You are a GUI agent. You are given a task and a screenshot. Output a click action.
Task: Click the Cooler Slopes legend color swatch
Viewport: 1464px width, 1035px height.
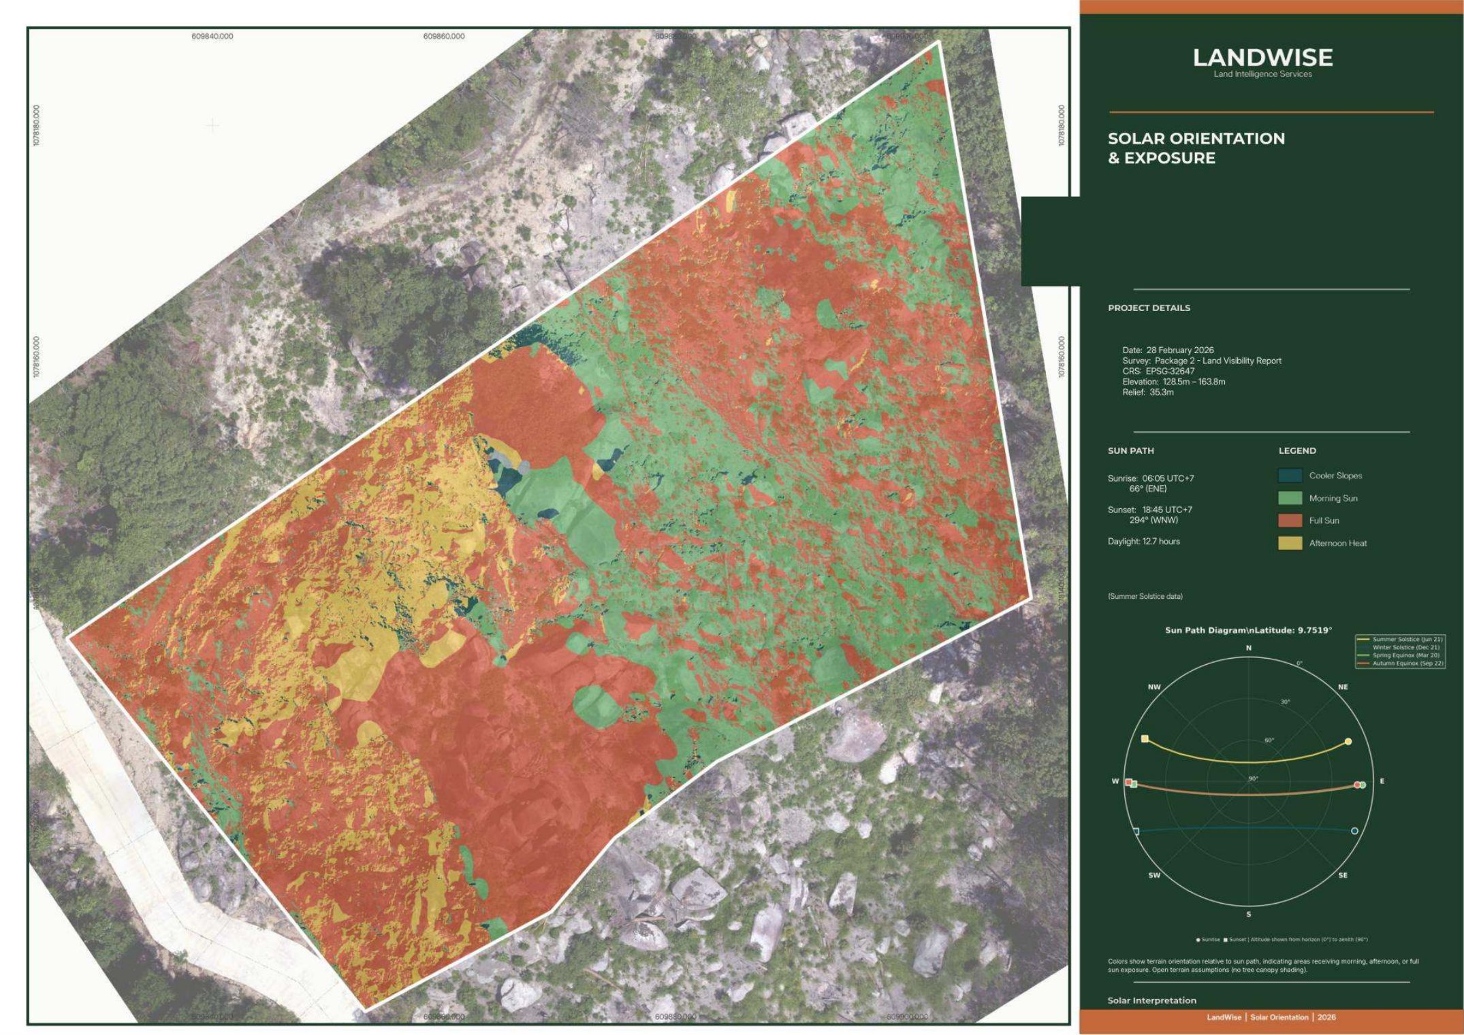(x=1290, y=476)
